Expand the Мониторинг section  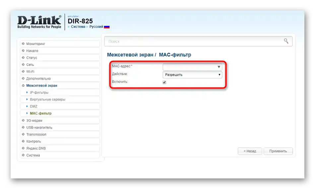tap(60, 44)
